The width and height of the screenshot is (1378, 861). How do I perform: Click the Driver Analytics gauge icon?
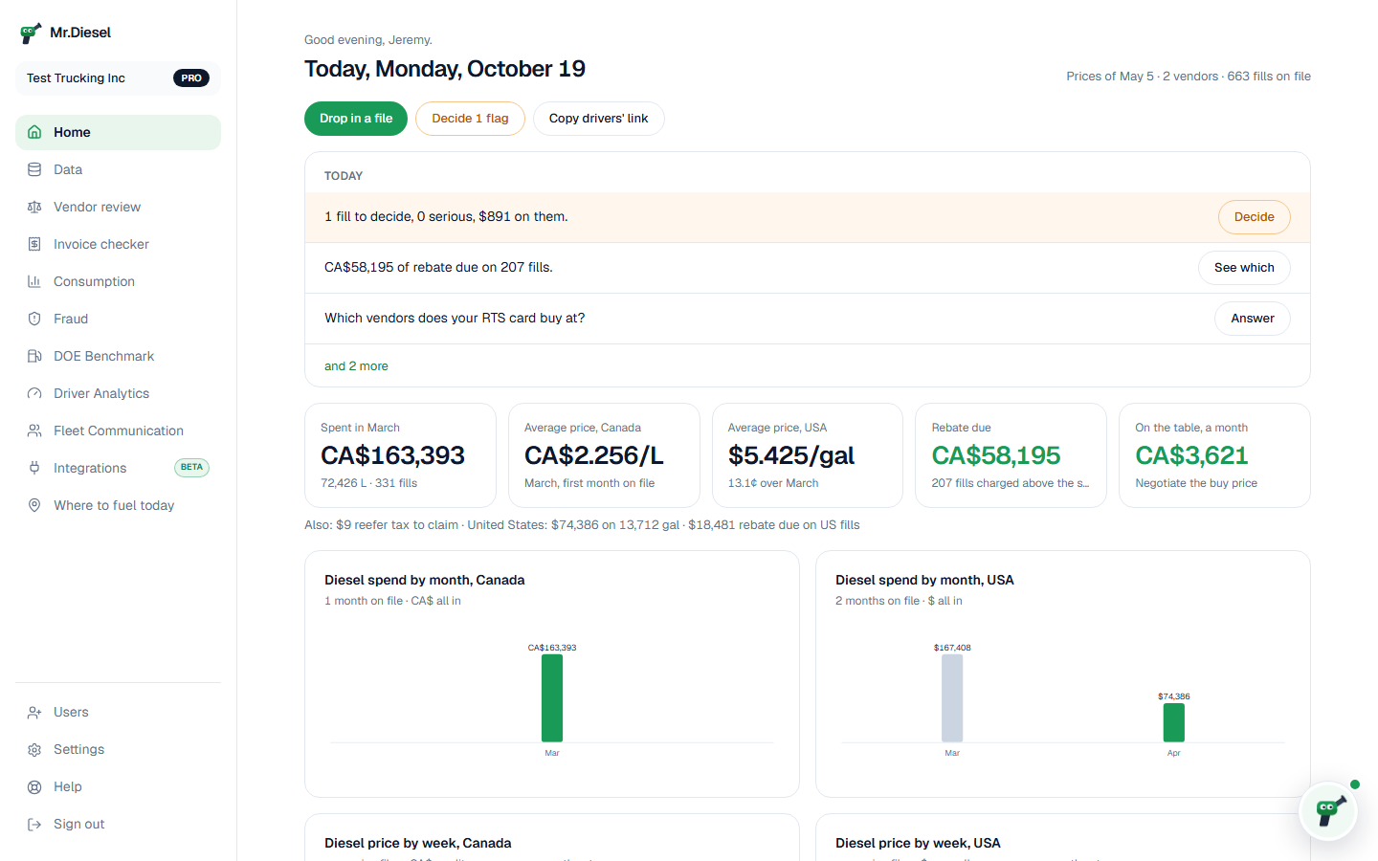point(34,393)
